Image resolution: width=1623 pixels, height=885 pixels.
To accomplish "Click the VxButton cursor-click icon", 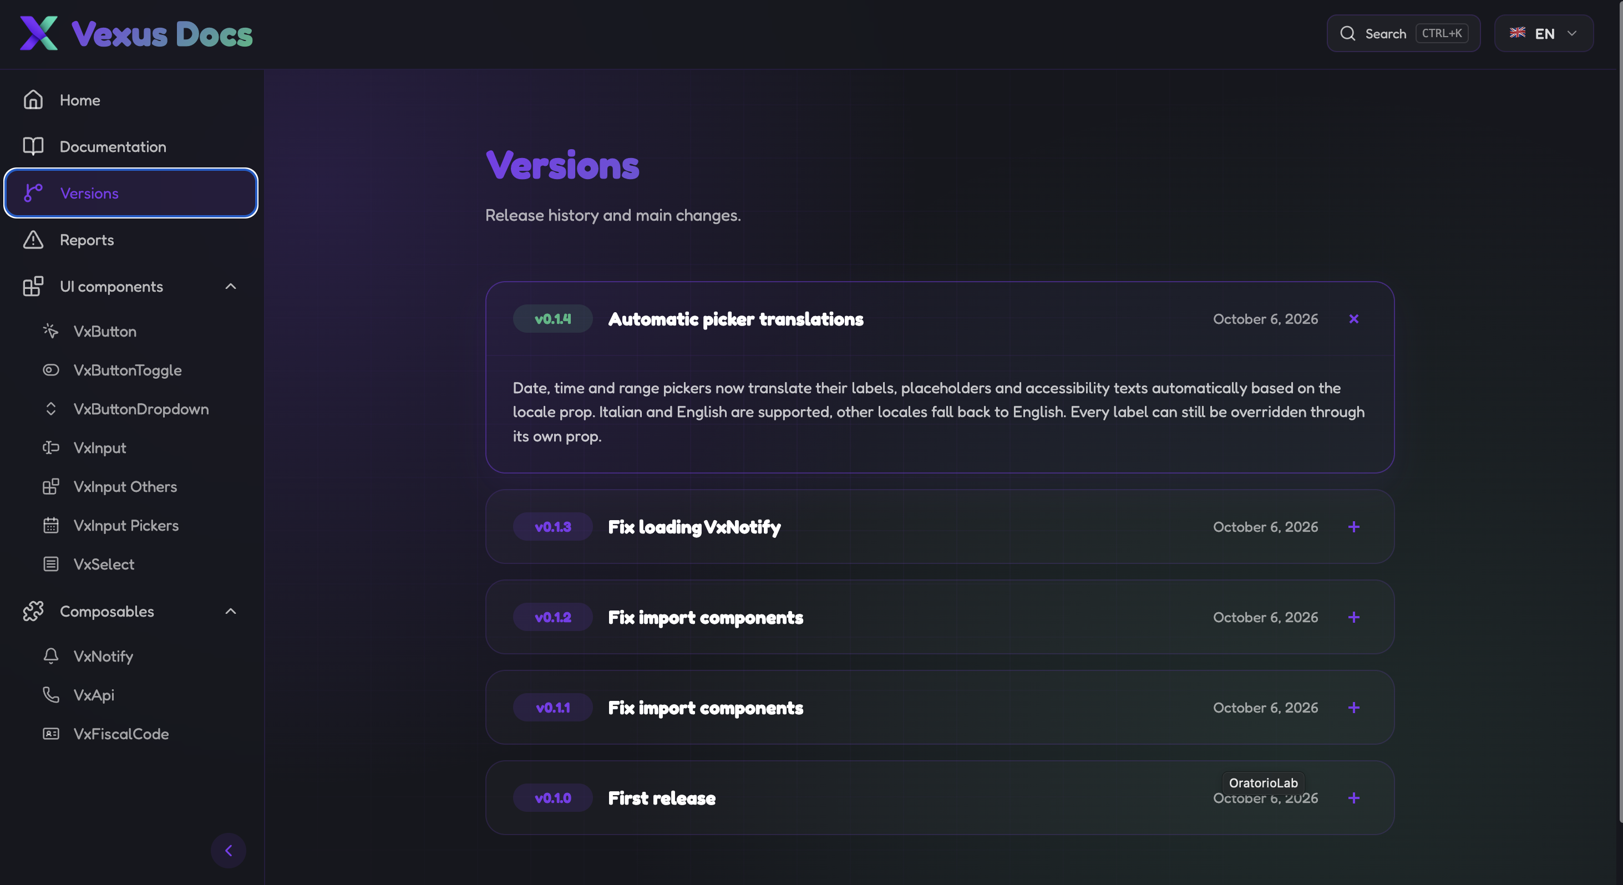I will tap(50, 330).
